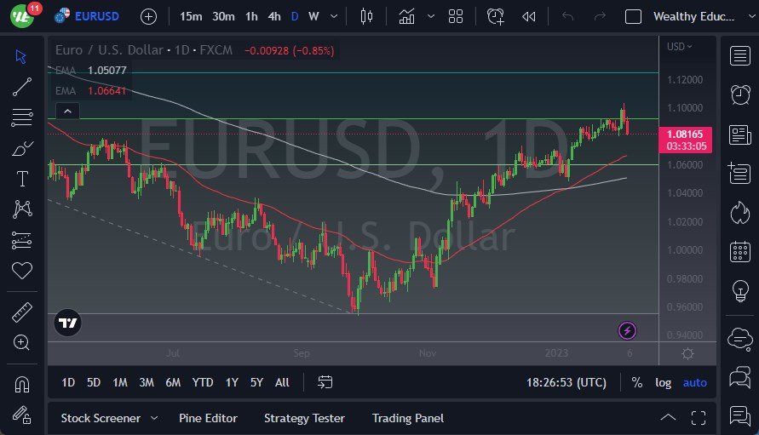The image size is (759, 435).
Task: Click the EURUSD symbol search field
Action: 95,16
